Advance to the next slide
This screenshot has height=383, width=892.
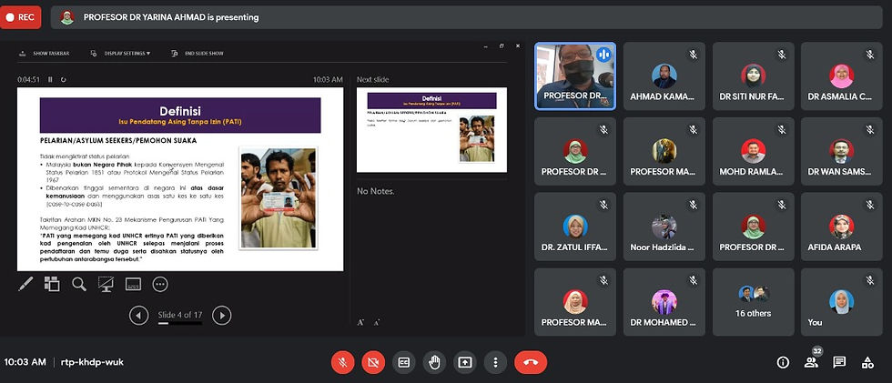tap(222, 315)
